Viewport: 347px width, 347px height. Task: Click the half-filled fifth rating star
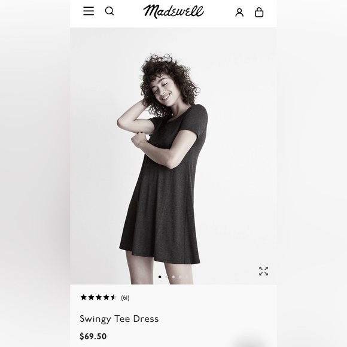[x=114, y=297]
